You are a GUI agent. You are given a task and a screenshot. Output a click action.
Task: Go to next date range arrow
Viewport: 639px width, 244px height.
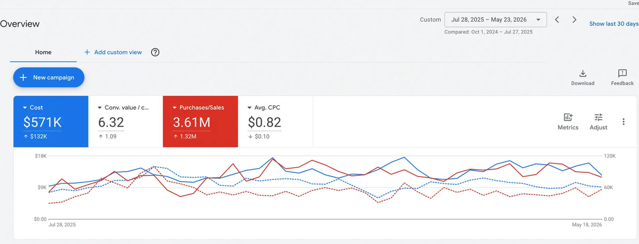pos(574,20)
